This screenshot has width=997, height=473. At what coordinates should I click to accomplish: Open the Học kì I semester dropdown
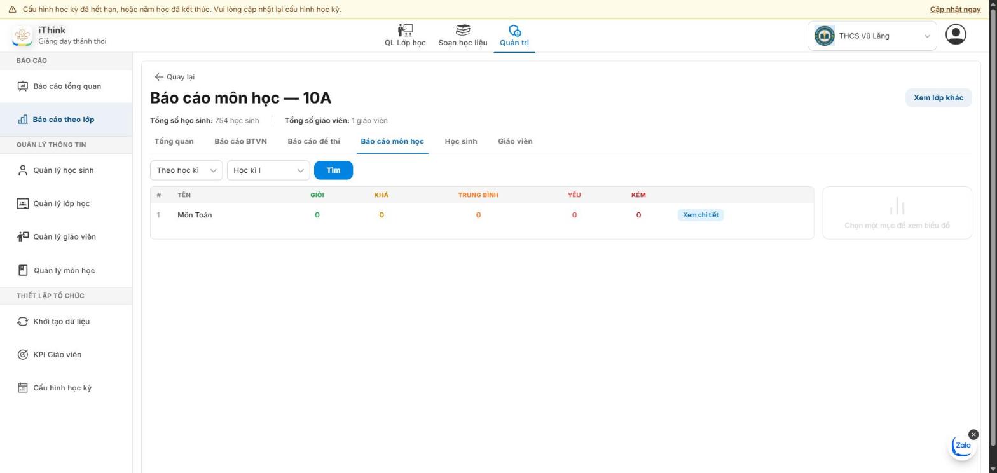pos(268,170)
